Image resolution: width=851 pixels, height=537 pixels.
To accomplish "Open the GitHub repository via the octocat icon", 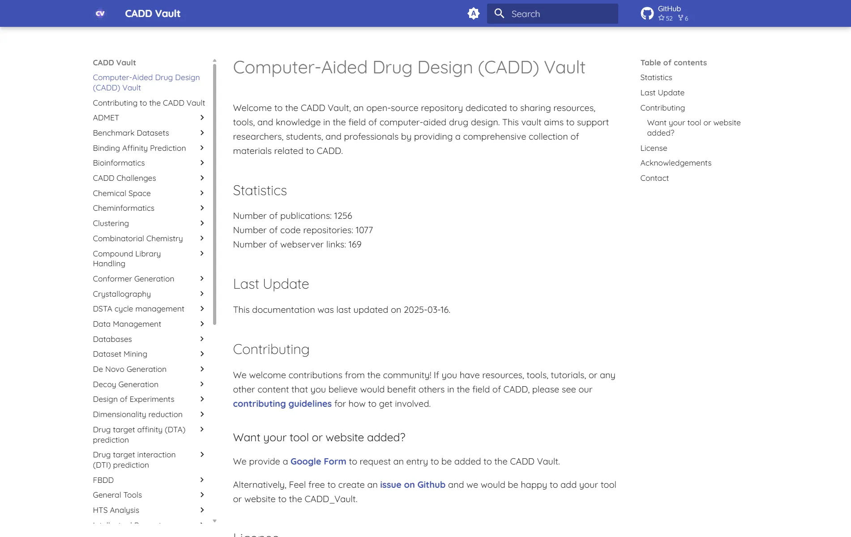I will [647, 13].
